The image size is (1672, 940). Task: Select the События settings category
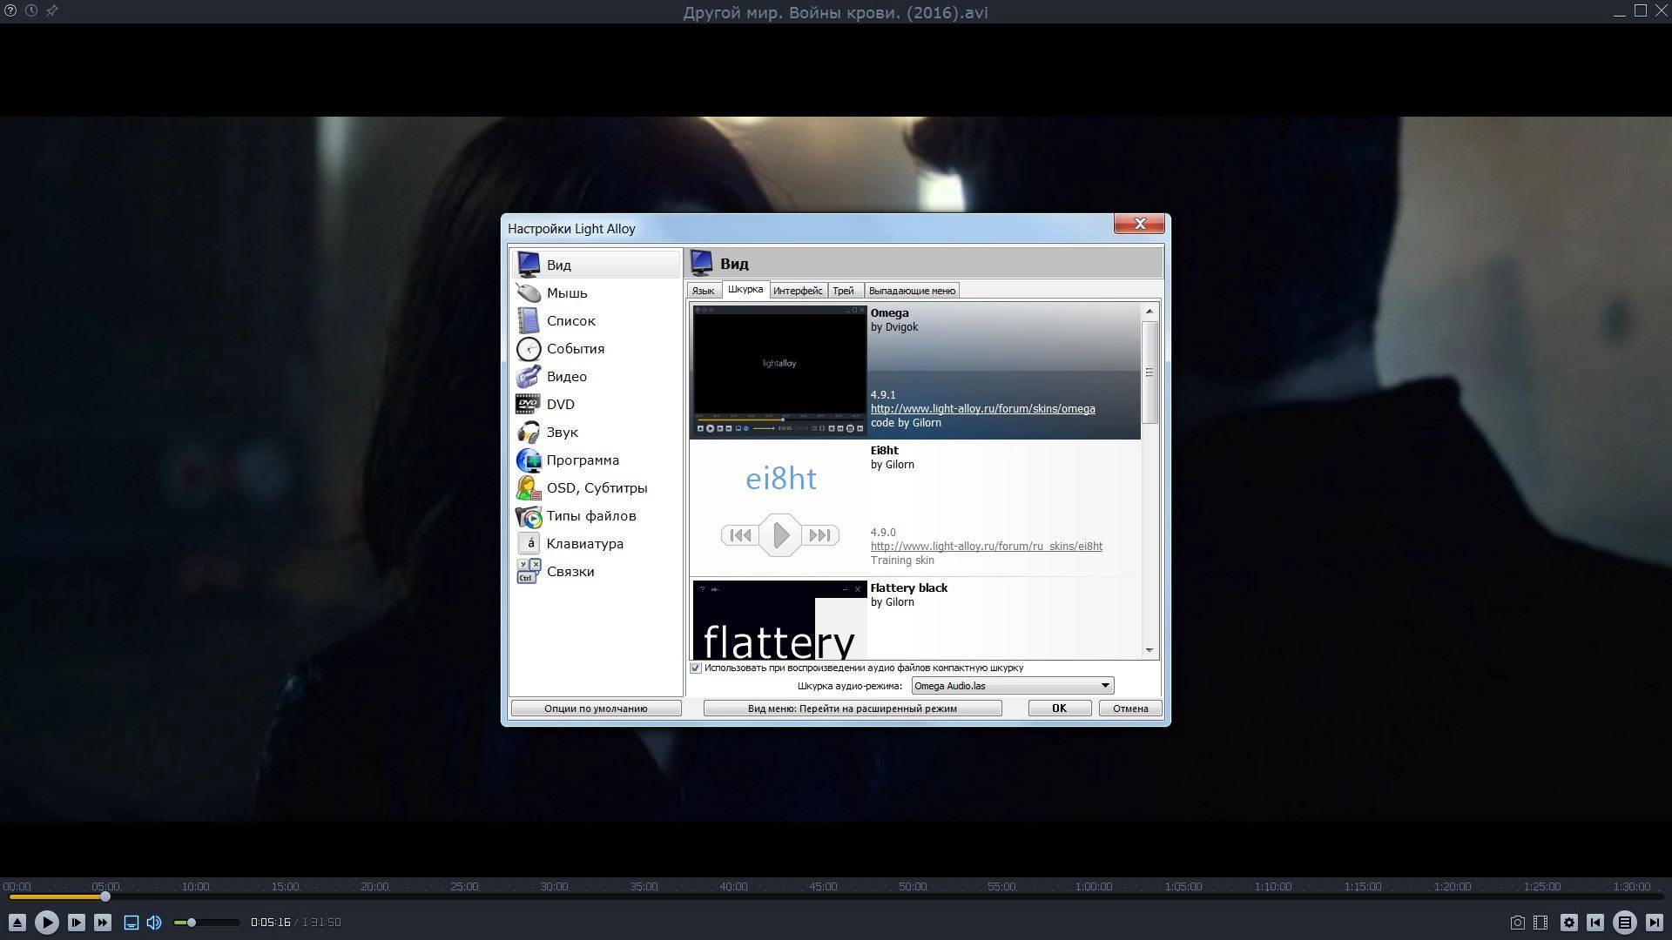pos(597,348)
